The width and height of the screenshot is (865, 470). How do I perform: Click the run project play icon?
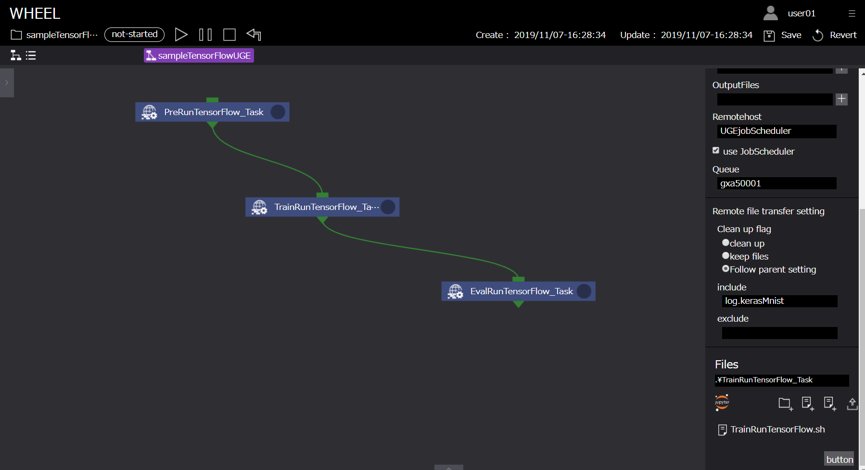(x=181, y=35)
